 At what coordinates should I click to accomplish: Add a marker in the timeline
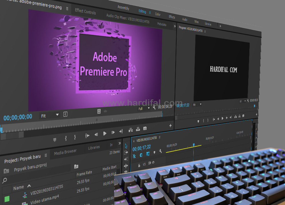[x=154, y=152]
